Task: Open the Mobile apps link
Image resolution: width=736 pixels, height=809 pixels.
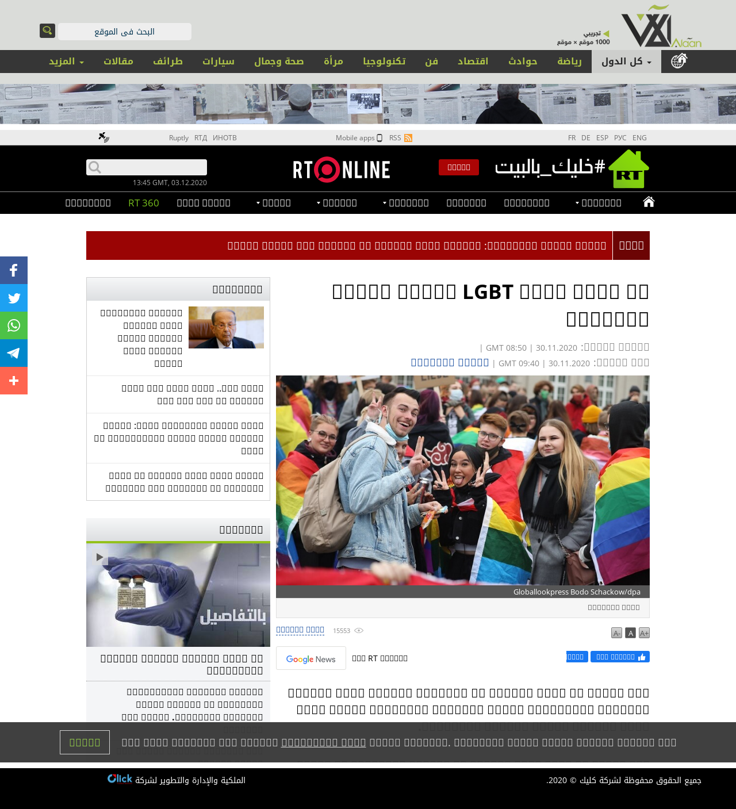Action: (359, 138)
